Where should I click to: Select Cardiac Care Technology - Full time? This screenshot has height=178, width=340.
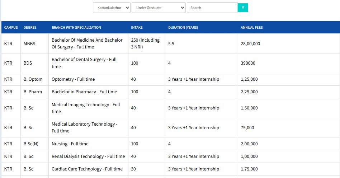(87, 169)
